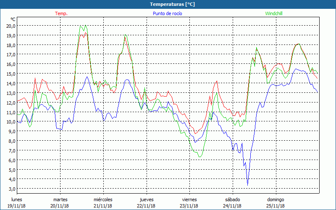Viewport: 336px width, 210px height.
Task: Select the green Windchill legend label
Action: tap(274, 13)
